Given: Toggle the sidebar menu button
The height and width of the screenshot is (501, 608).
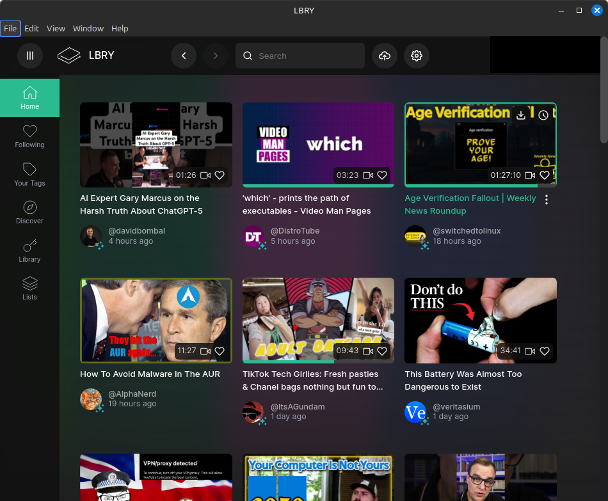Looking at the screenshot, I should coord(30,56).
